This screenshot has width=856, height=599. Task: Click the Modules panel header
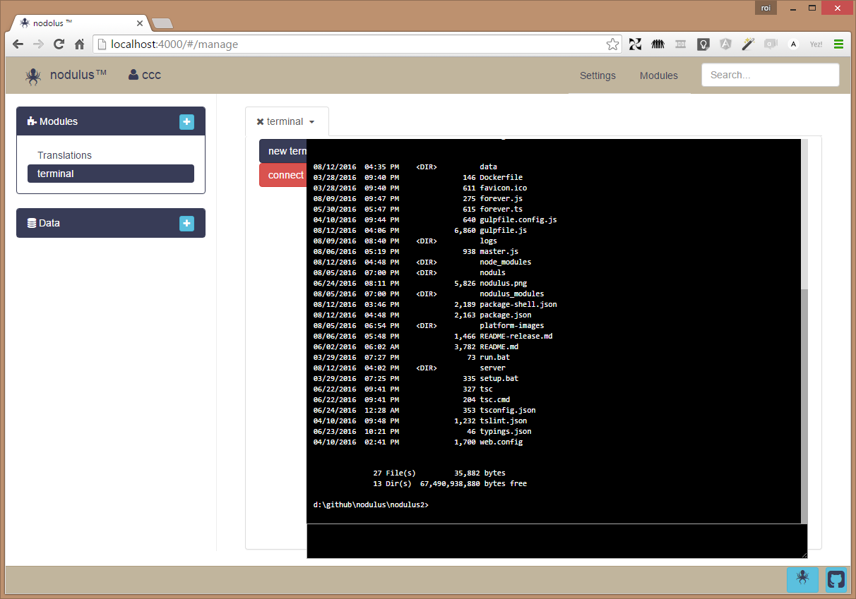(111, 121)
